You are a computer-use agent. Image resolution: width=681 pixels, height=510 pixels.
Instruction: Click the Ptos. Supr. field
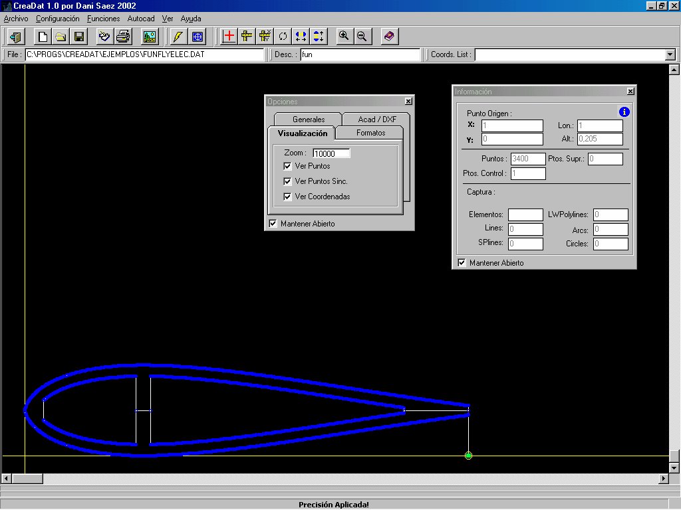click(x=605, y=159)
